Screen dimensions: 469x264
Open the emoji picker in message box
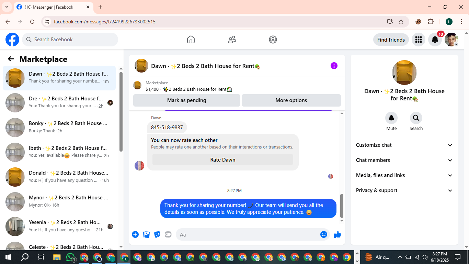tap(324, 234)
